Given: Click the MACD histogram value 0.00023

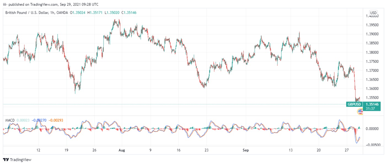Looking at the screenshot, I should (x=23, y=120).
